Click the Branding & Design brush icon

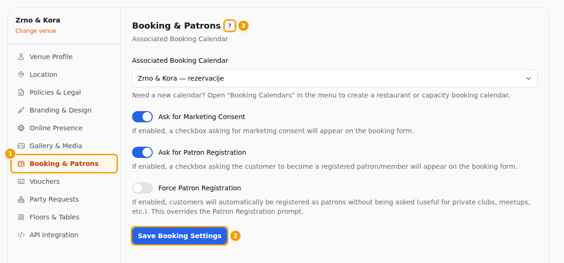[21, 110]
